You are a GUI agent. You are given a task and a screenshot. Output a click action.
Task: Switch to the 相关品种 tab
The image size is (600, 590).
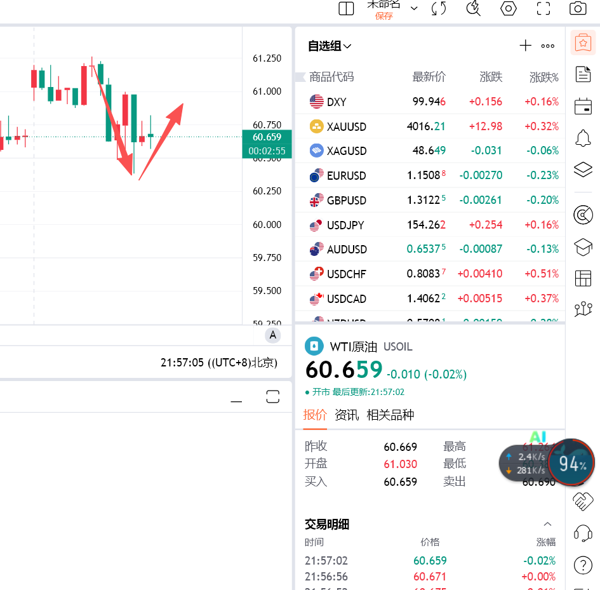[x=390, y=415]
